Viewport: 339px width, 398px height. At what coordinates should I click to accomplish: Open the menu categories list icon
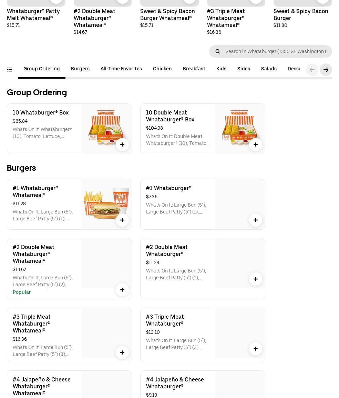(x=10, y=70)
